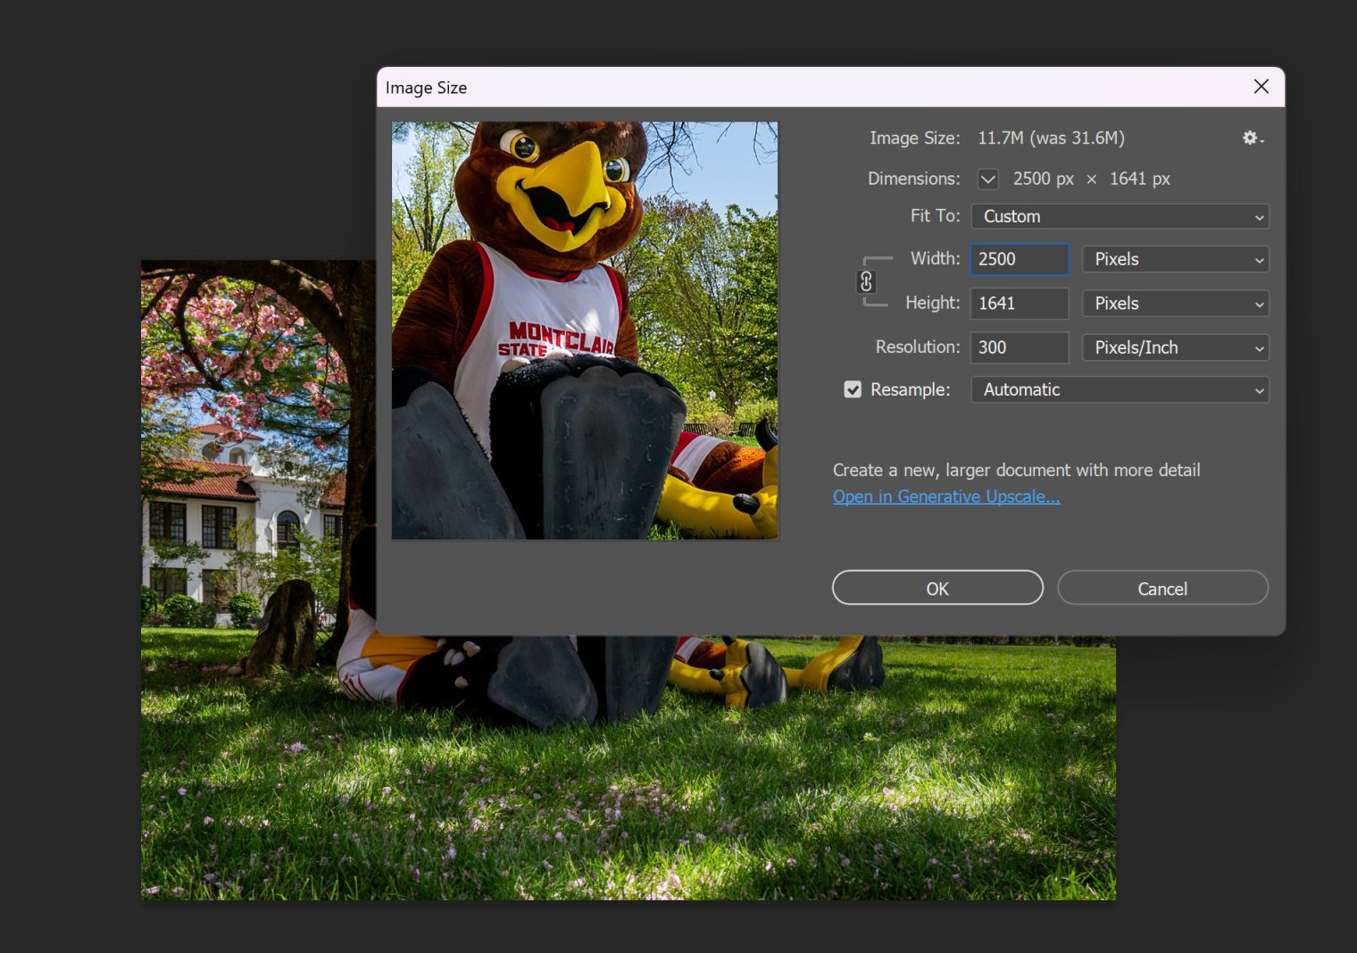Click the "Resample:" label

tap(910, 389)
